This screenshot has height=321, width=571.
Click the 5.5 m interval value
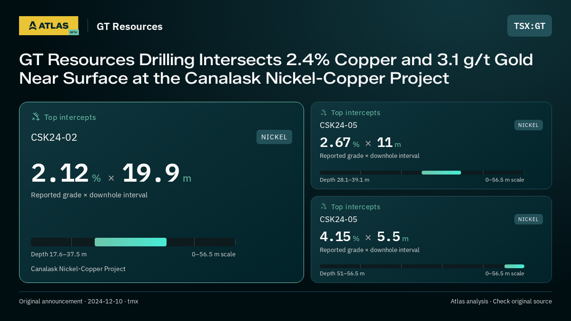[x=393, y=237]
